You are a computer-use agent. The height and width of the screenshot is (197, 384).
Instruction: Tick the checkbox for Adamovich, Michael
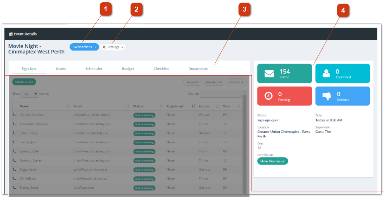(x=15, y=124)
